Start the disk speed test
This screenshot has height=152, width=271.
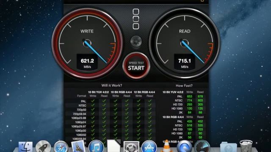pos(136,66)
